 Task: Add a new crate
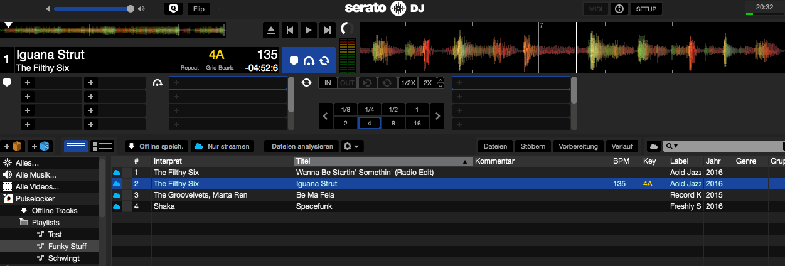point(14,146)
